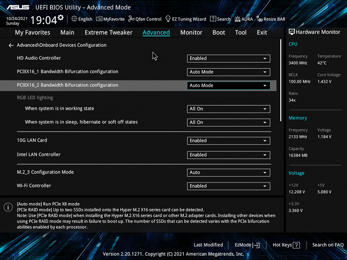Expand the working state RGB dropdown

pyautogui.click(x=229, y=109)
